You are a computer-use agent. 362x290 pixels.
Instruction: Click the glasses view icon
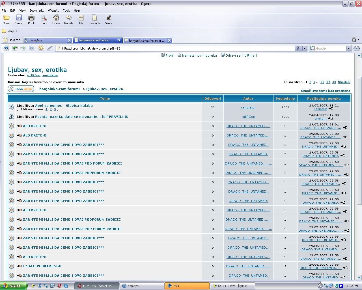coord(357,48)
